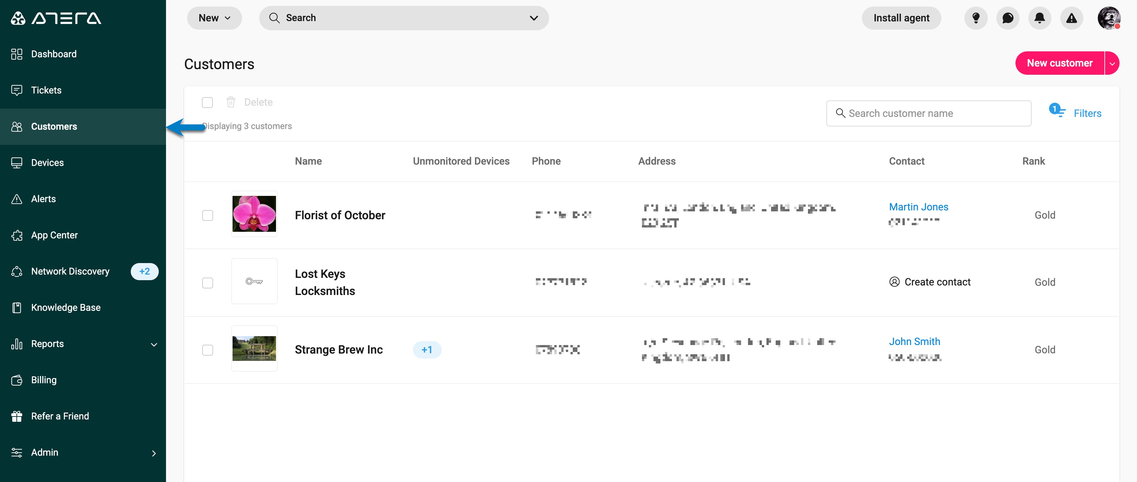Open the user profile avatar

[1109, 18]
